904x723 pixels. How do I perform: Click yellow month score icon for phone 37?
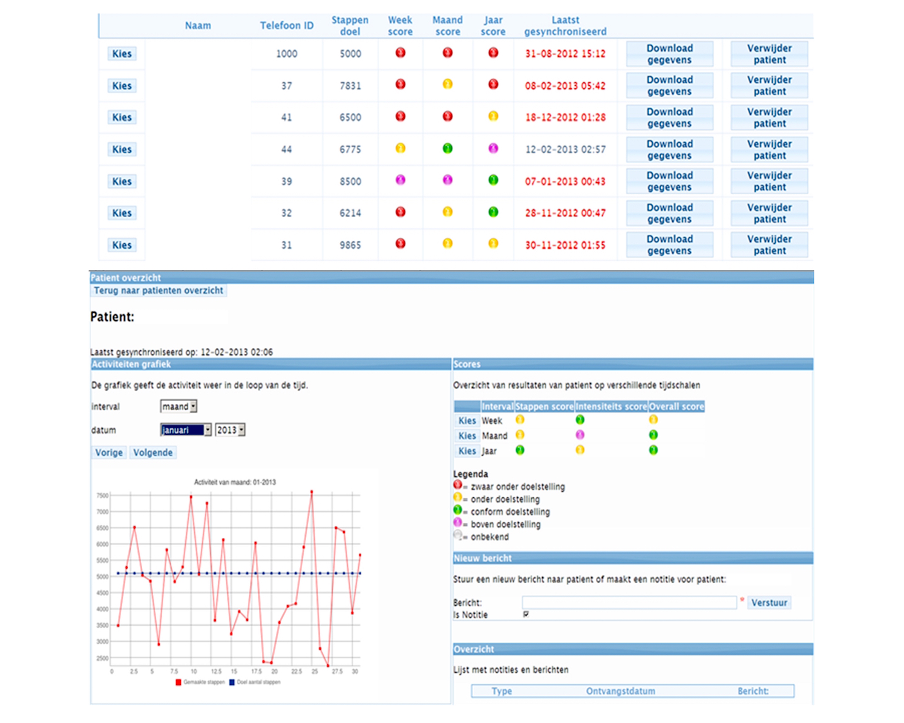[447, 84]
